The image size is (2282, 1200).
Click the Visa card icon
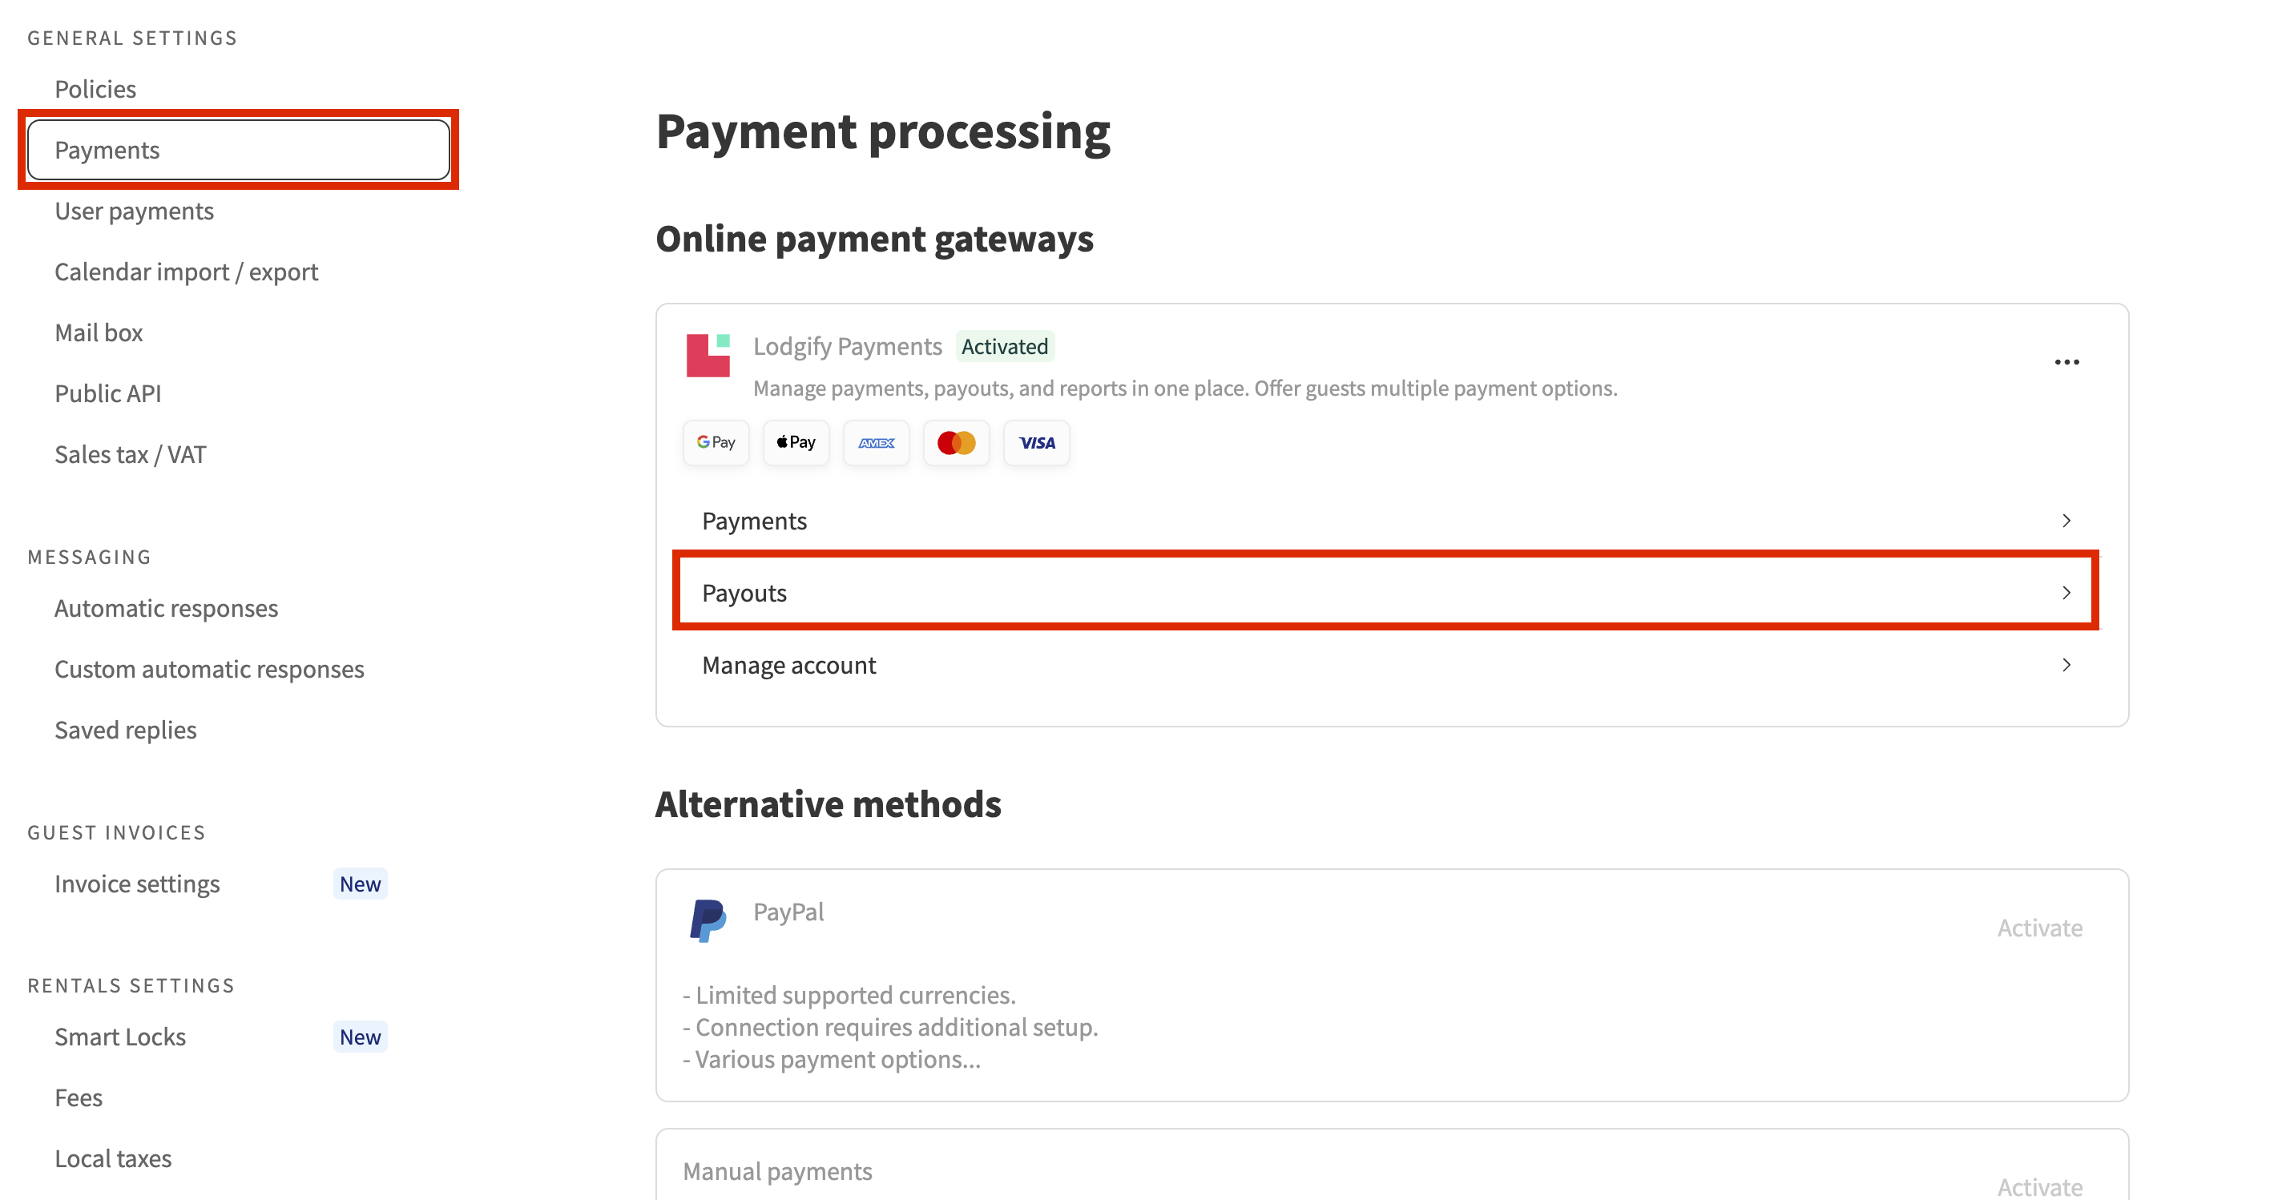[1037, 443]
